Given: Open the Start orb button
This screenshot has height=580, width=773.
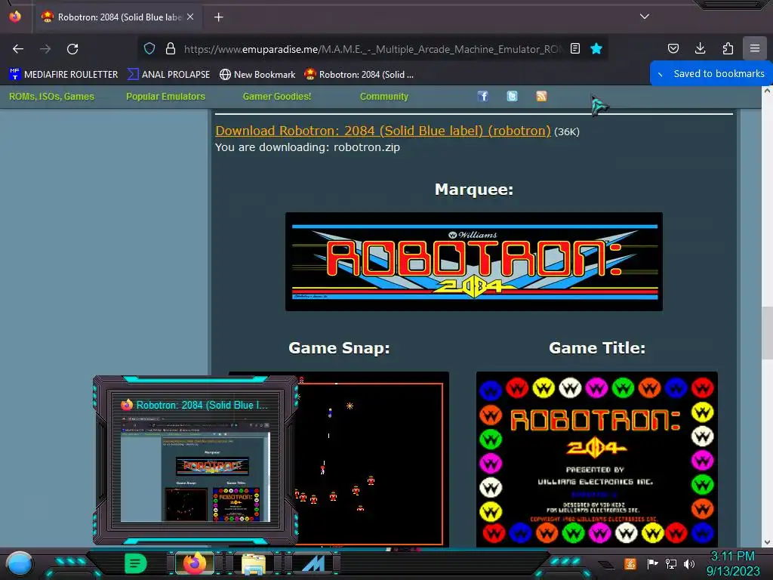Looking at the screenshot, I should 19,563.
